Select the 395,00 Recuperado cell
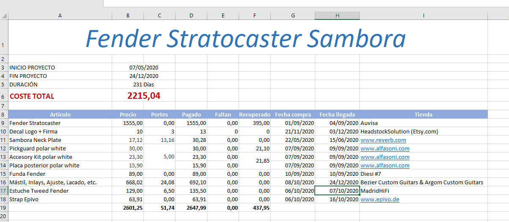This screenshot has width=509, height=222. click(255, 123)
